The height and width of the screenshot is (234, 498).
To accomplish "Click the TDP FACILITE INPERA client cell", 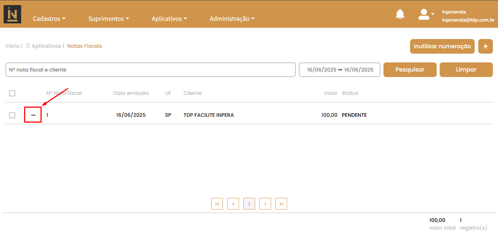I will pyautogui.click(x=209, y=115).
